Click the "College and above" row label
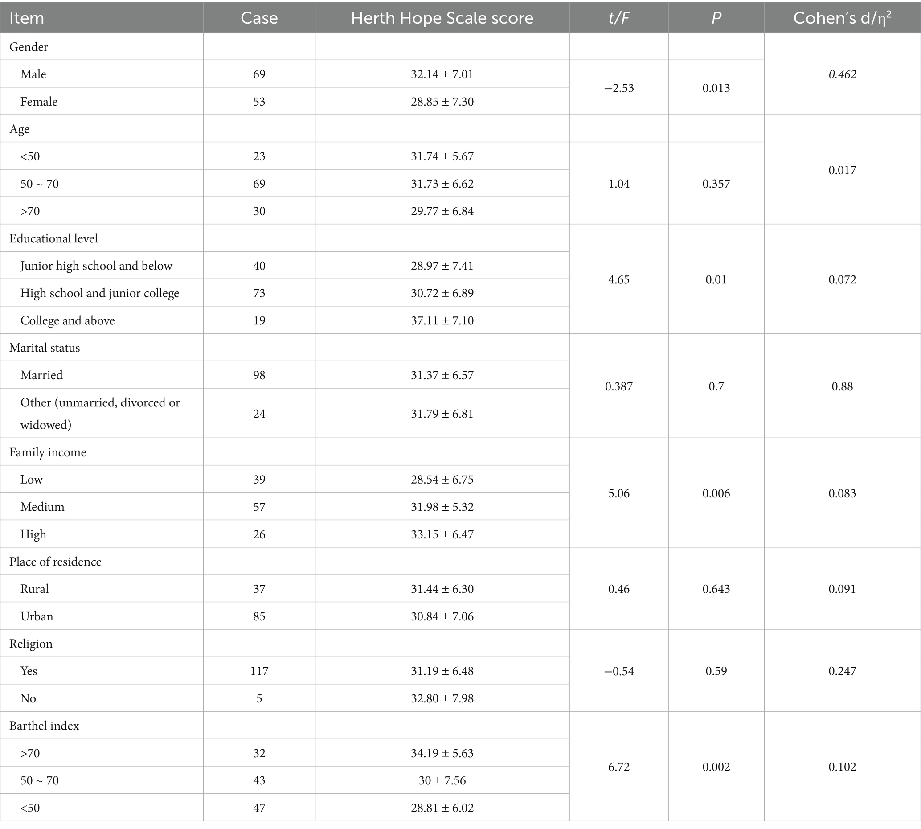 coord(67,320)
